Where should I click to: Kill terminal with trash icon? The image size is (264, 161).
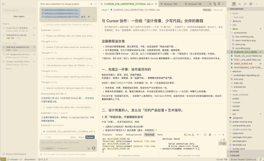[210, 135]
